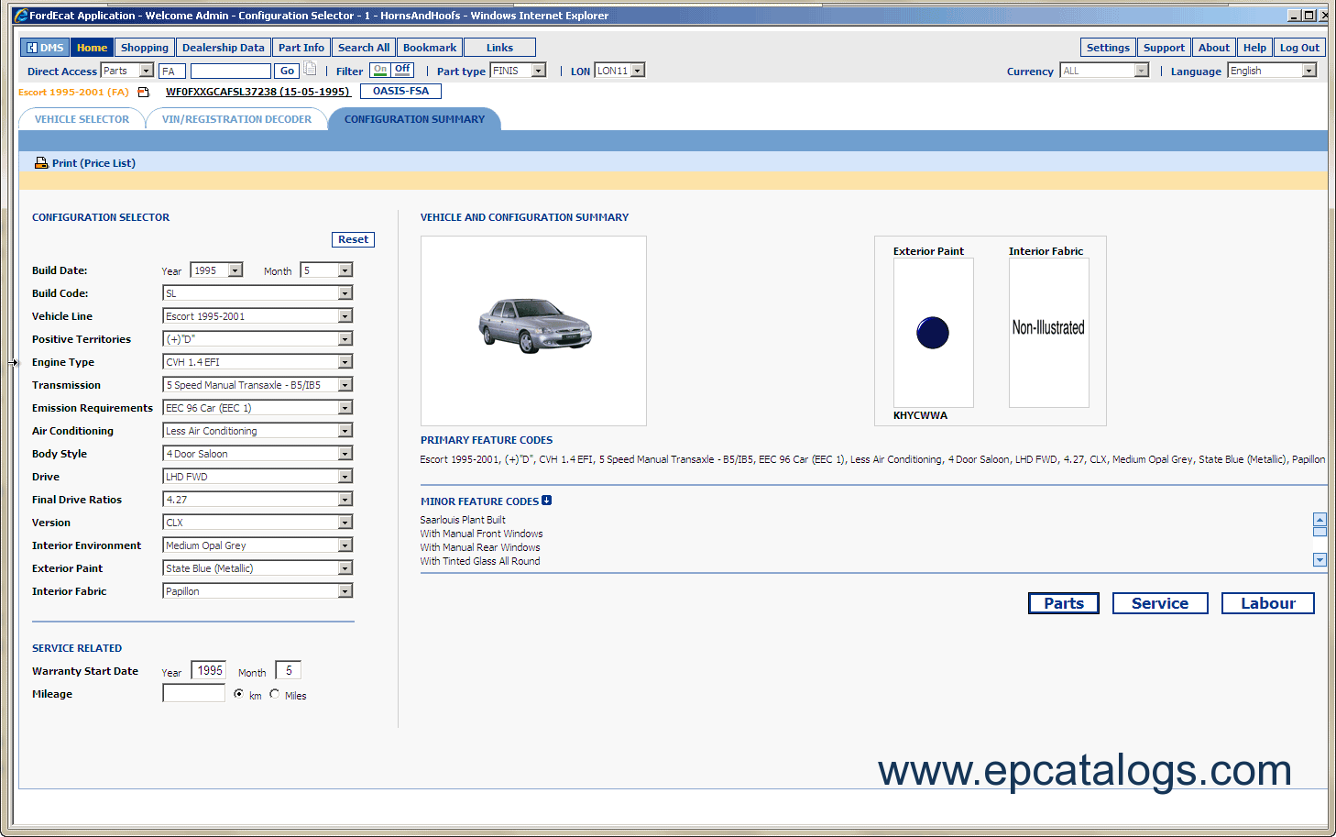Select the km radio button
The width and height of the screenshot is (1336, 837).
click(x=240, y=694)
